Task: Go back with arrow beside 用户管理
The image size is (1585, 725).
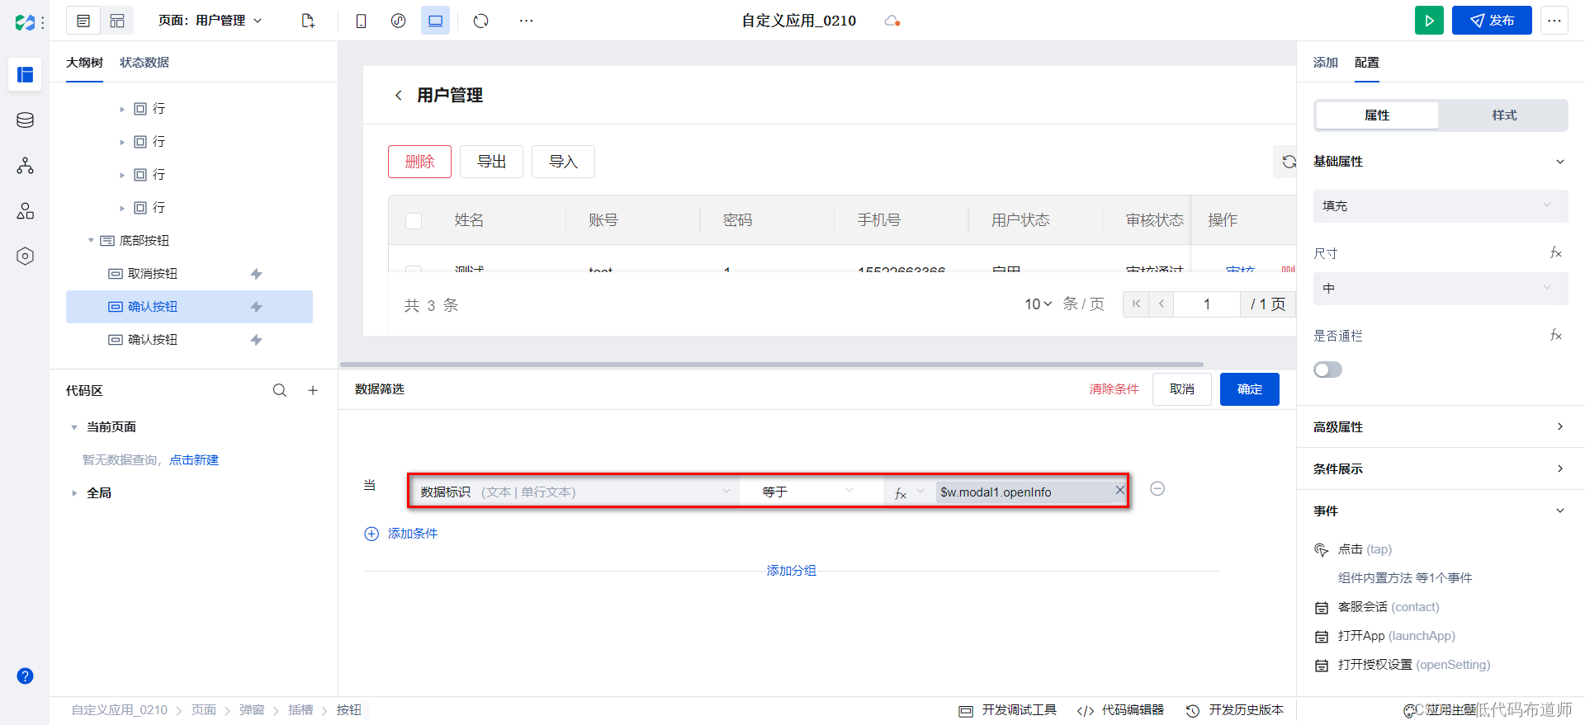Action: 399,96
